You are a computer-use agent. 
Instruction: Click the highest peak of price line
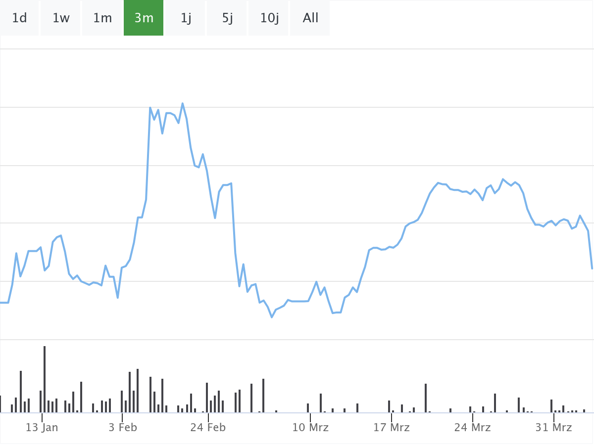[183, 103]
